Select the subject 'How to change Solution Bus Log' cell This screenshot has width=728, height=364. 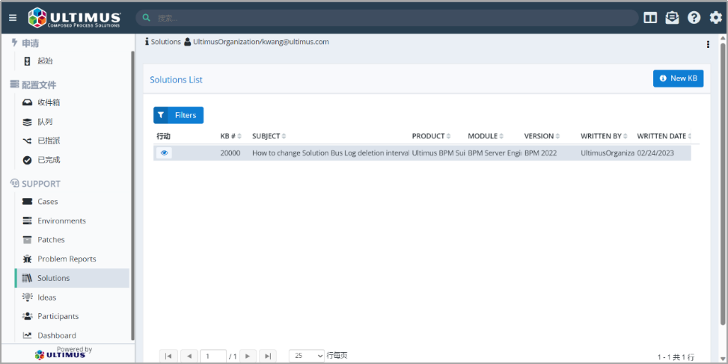[331, 153]
